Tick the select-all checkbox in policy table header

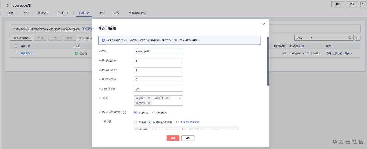click(15, 46)
